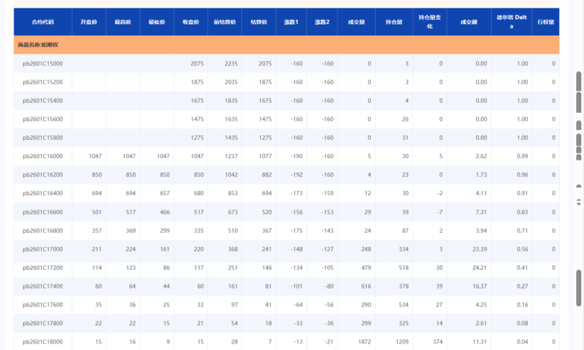Click turnover 2.62 in pb2601C16000 row

481,156
